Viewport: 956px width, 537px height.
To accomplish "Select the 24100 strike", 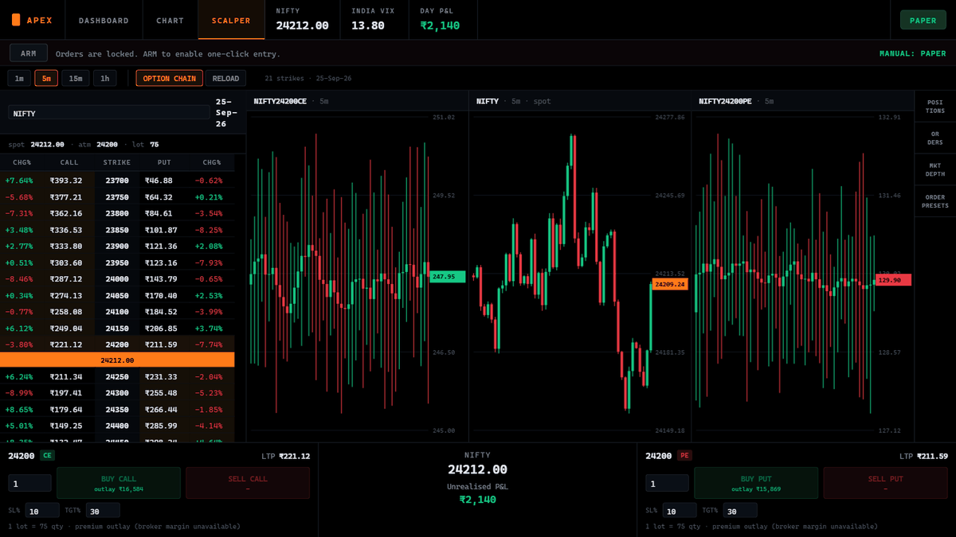I will click(117, 312).
